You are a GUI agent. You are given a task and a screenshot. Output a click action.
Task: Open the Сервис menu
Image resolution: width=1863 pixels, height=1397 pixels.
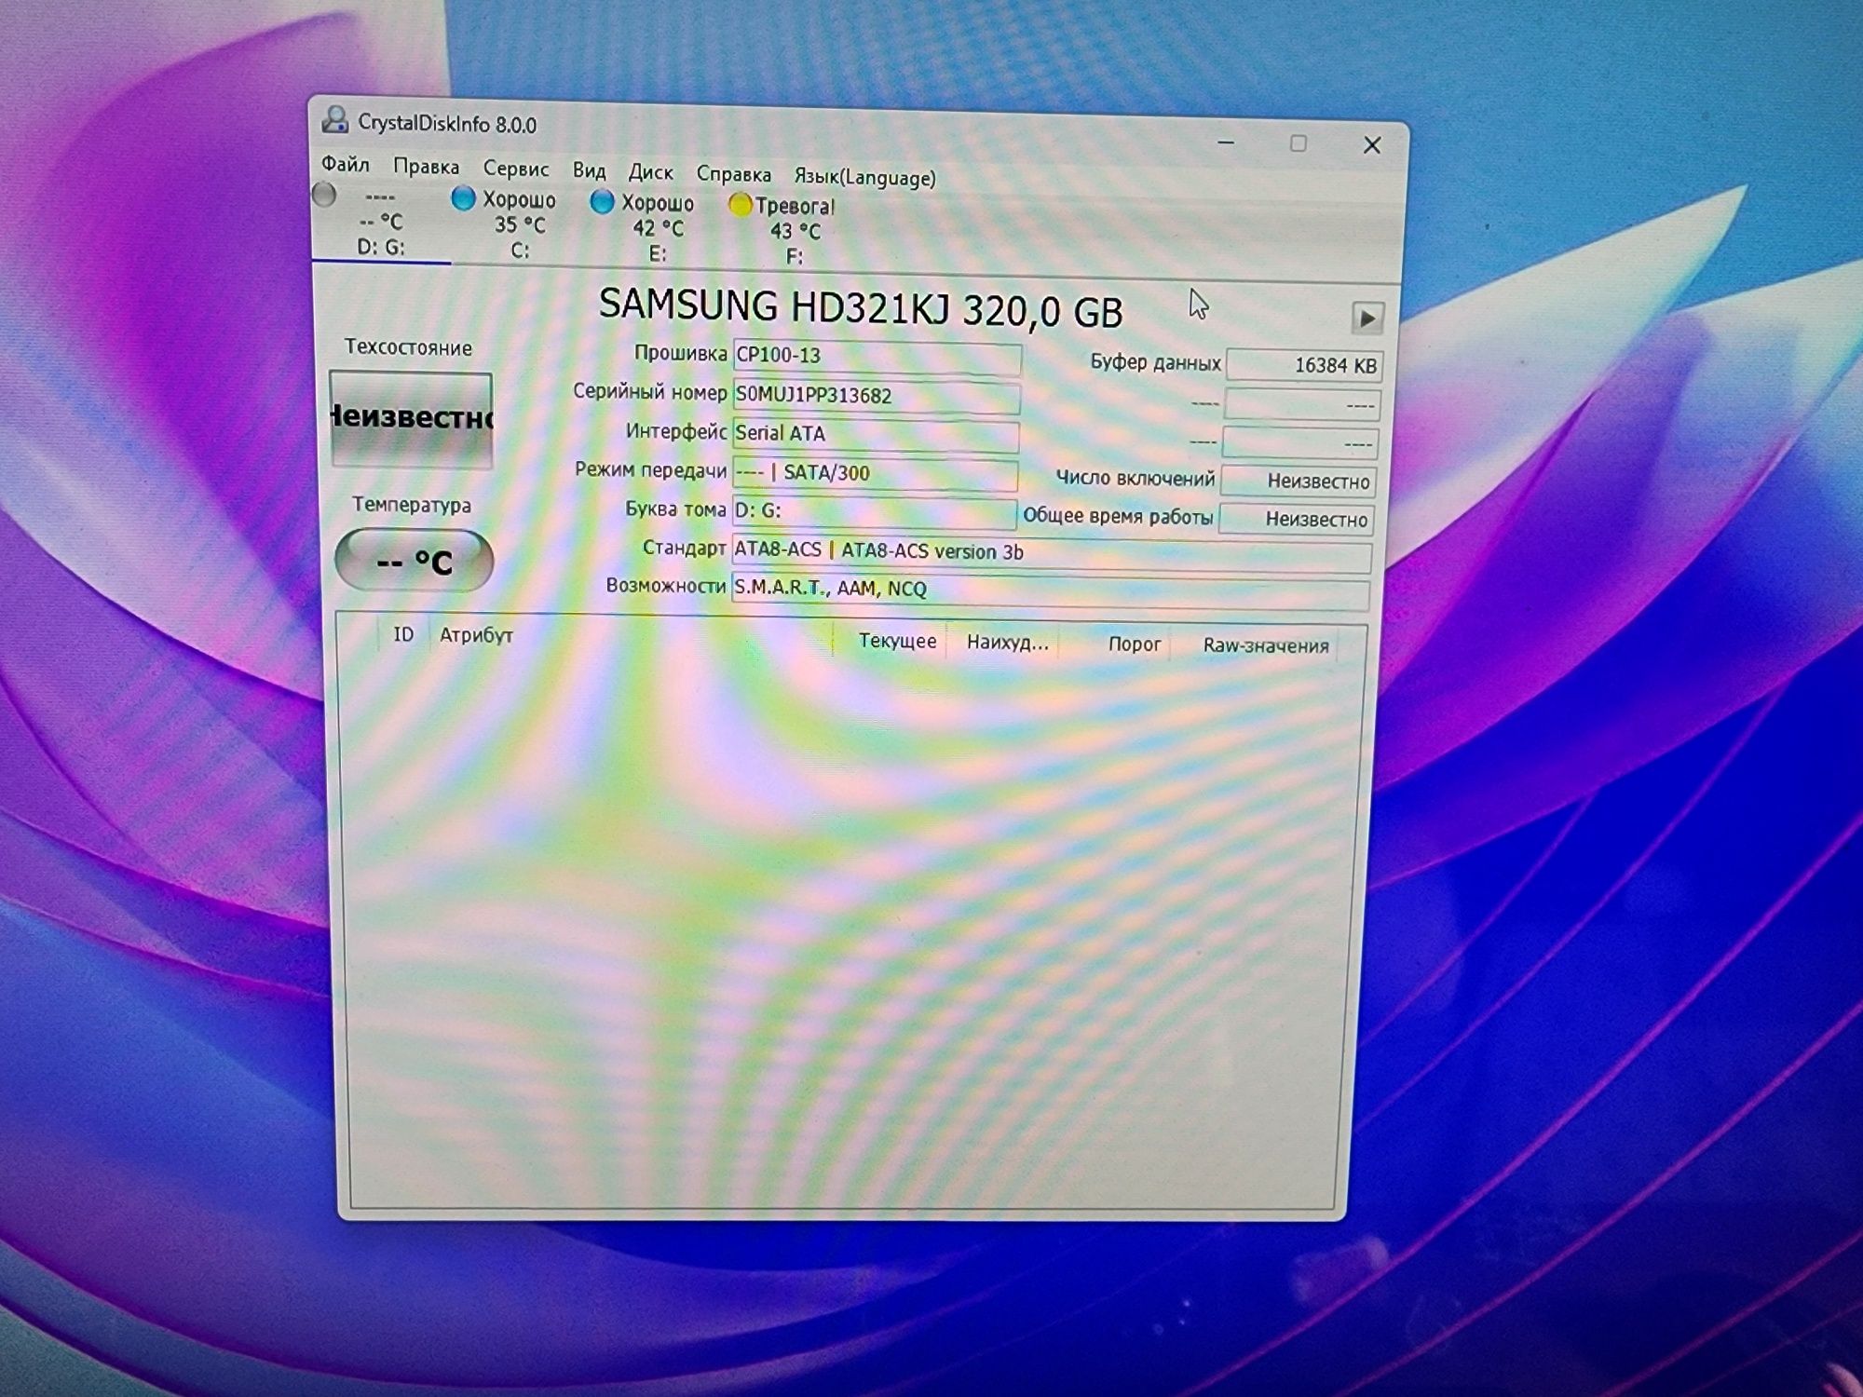(x=516, y=169)
